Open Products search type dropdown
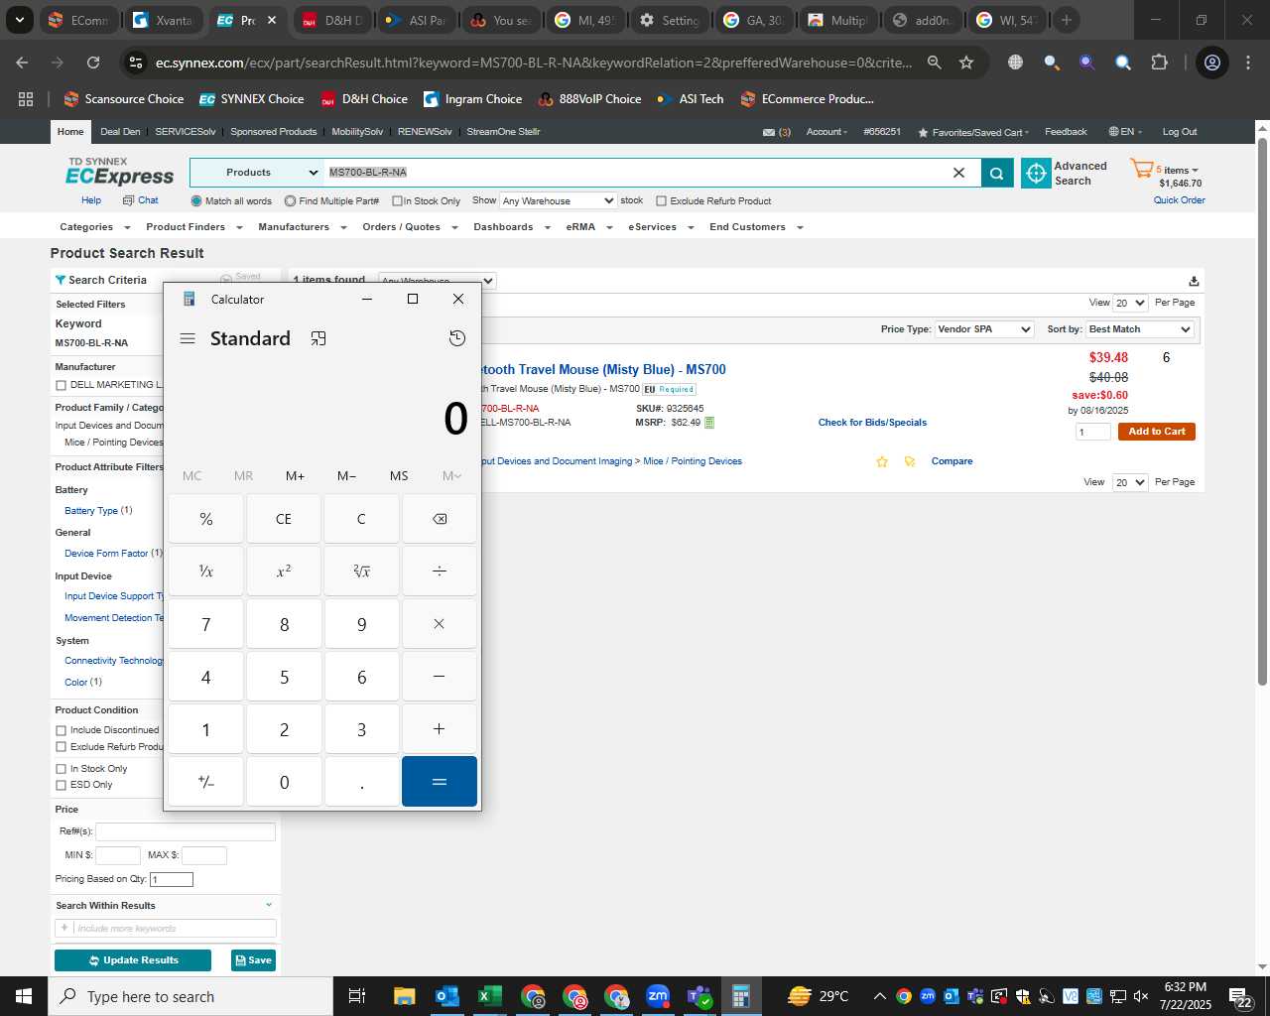 coord(255,173)
